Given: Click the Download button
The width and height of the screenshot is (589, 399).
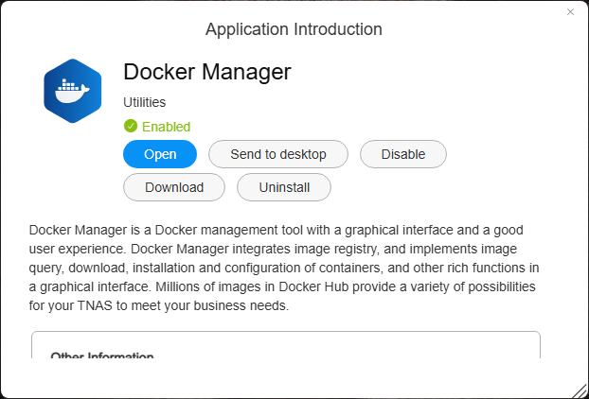Looking at the screenshot, I should pos(174,187).
